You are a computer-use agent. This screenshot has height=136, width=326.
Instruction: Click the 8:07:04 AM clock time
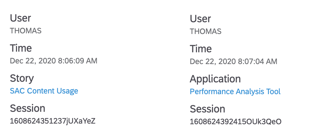coord(258,61)
